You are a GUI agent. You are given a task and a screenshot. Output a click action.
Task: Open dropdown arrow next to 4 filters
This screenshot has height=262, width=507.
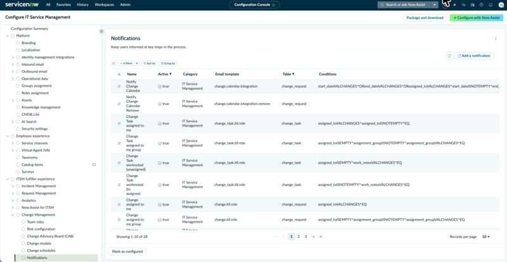tap(137, 64)
